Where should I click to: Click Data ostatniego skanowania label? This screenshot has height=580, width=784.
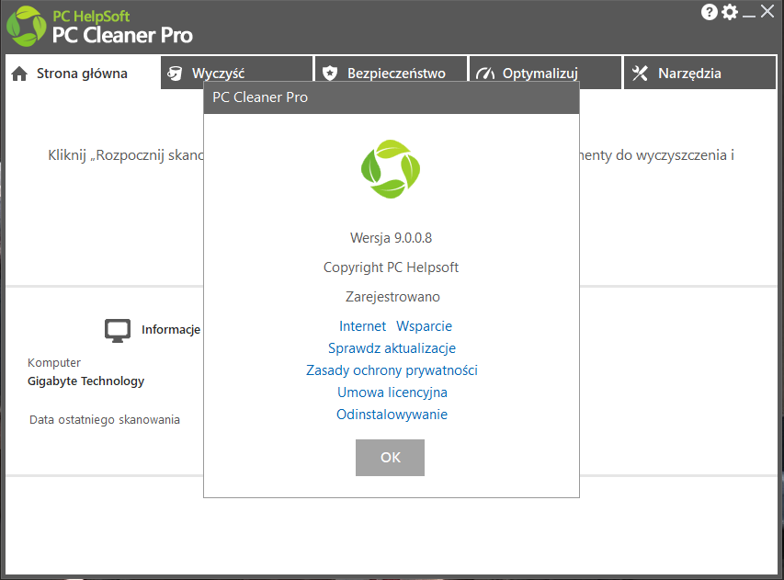(x=105, y=420)
